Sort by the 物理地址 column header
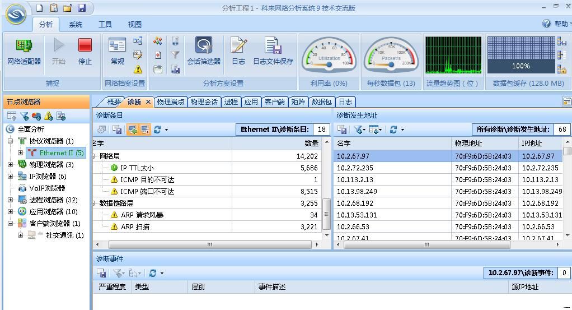 tap(485, 144)
